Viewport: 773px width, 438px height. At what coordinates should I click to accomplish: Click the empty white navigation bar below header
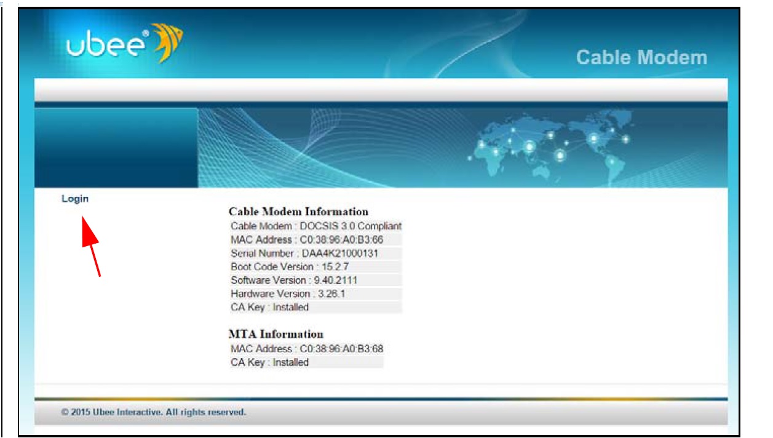(x=381, y=90)
